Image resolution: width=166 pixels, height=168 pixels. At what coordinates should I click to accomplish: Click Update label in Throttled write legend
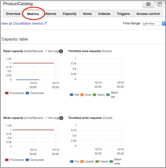tap(89, 162)
